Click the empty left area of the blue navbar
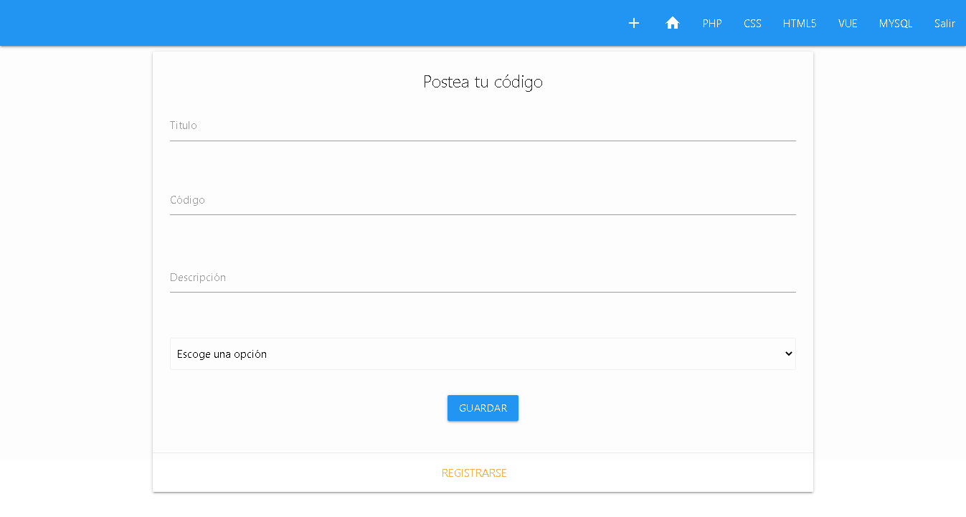The image size is (966, 517). (287, 23)
